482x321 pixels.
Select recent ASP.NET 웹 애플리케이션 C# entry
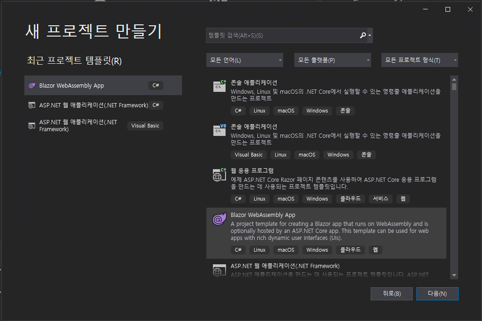pos(103,105)
